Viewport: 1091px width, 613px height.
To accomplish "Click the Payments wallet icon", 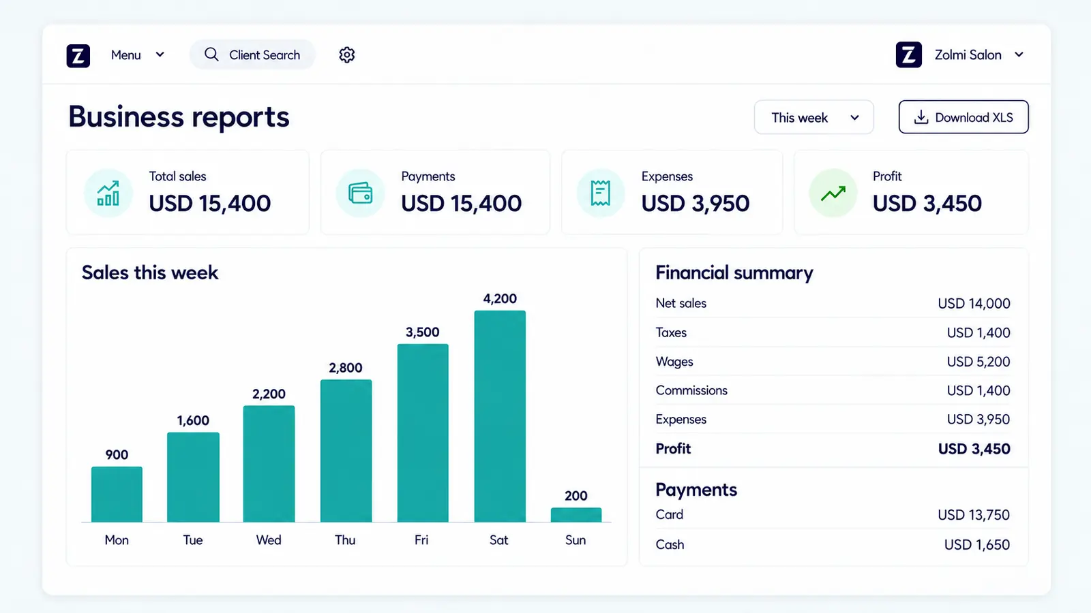I will click(x=361, y=193).
